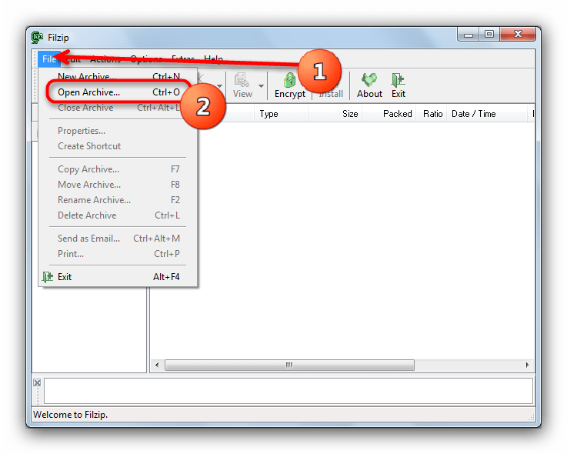Click Properties in the File menu

[118, 131]
